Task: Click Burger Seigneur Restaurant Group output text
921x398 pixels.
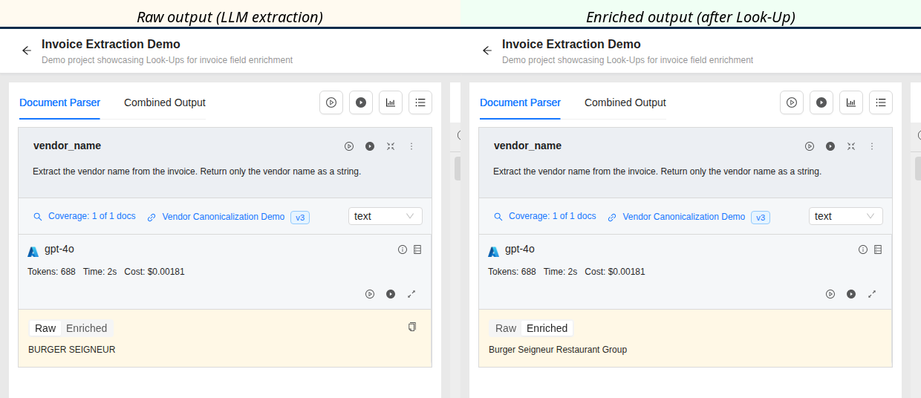Action: [558, 350]
